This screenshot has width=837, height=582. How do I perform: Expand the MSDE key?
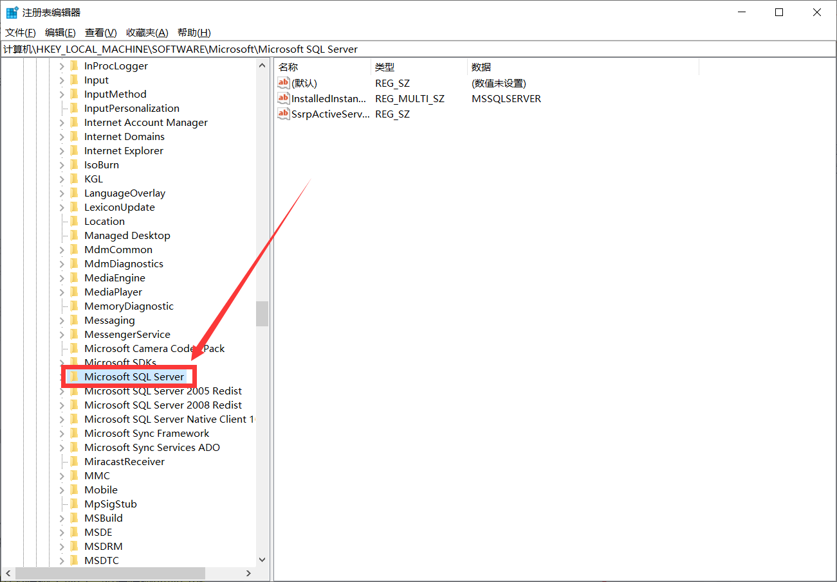[62, 532]
